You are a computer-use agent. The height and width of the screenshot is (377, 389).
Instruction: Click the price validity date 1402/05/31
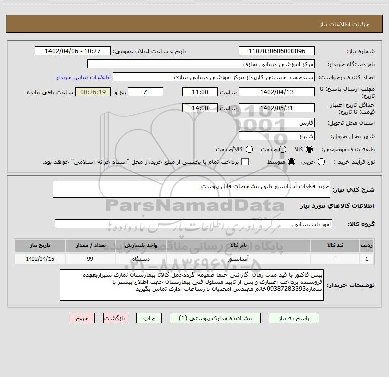click(277, 108)
